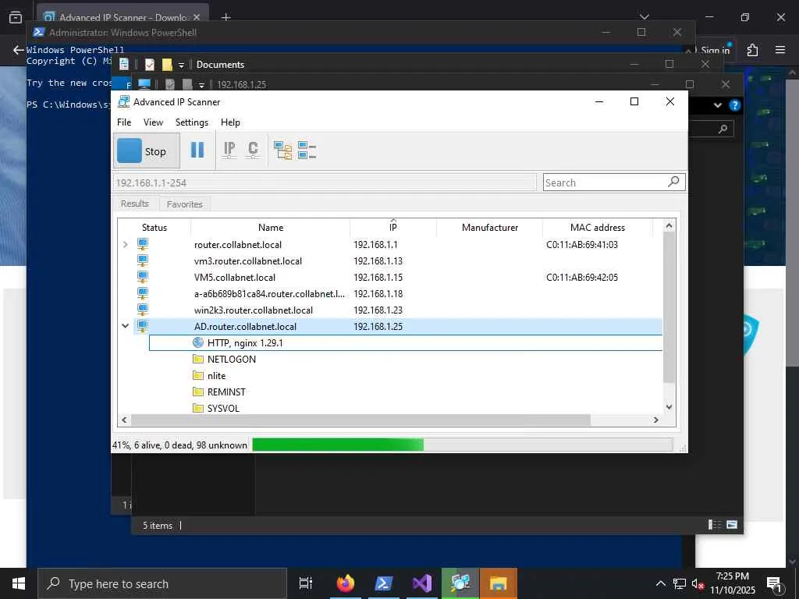Click the results horizontal scrollbar thumb
Image resolution: width=799 pixels, height=599 pixels.
[360, 420]
